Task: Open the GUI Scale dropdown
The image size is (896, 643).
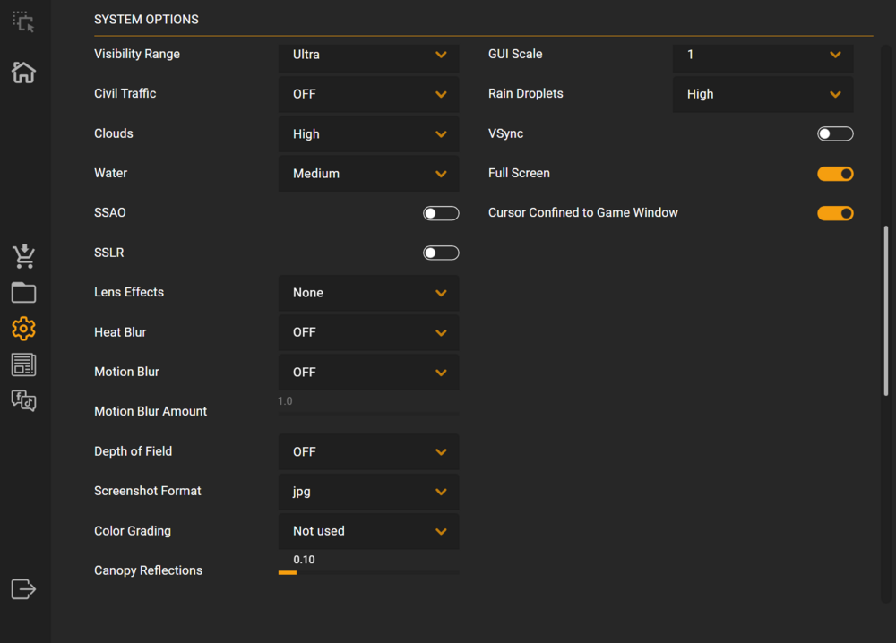Action: point(762,55)
